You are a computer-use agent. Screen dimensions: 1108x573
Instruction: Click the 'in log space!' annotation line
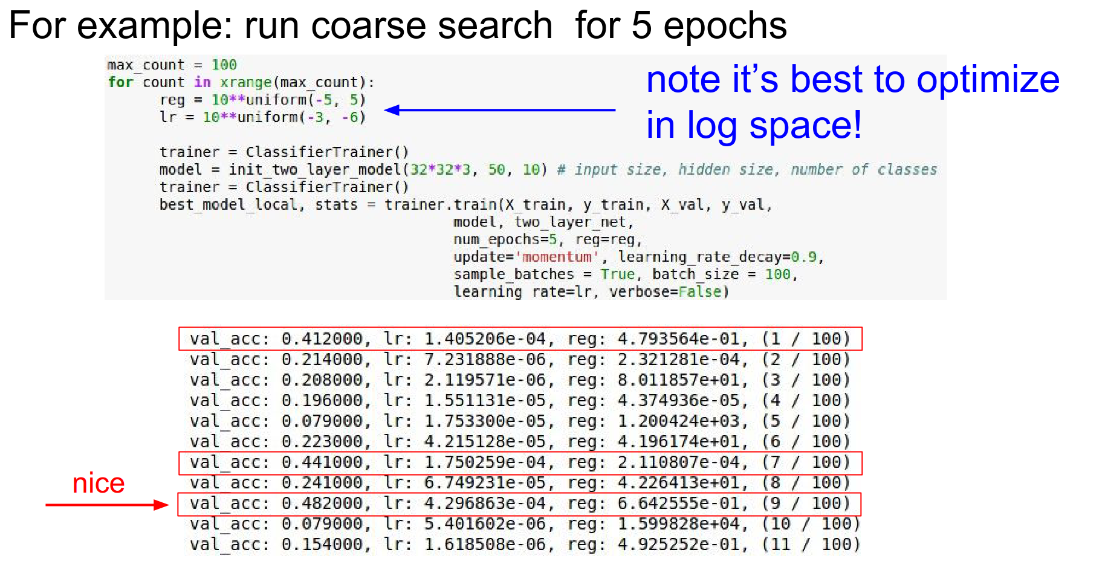point(754,126)
